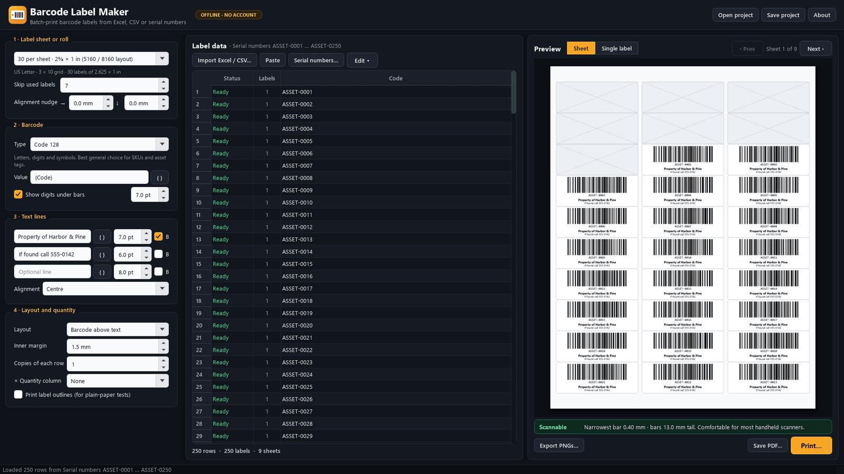The image size is (844, 474).
Task: Toggle Show digits under bars checkbox
Action: click(x=18, y=194)
